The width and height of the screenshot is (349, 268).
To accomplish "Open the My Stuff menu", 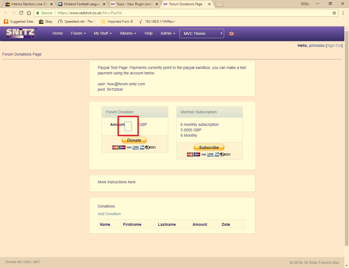I will click(x=103, y=33).
